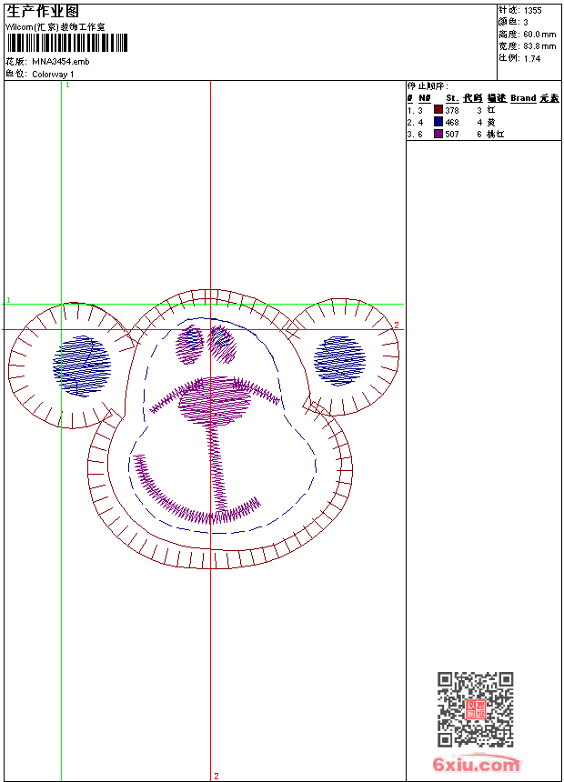Click the Colorway 1 label
This screenshot has height=782, width=564.
53,75
